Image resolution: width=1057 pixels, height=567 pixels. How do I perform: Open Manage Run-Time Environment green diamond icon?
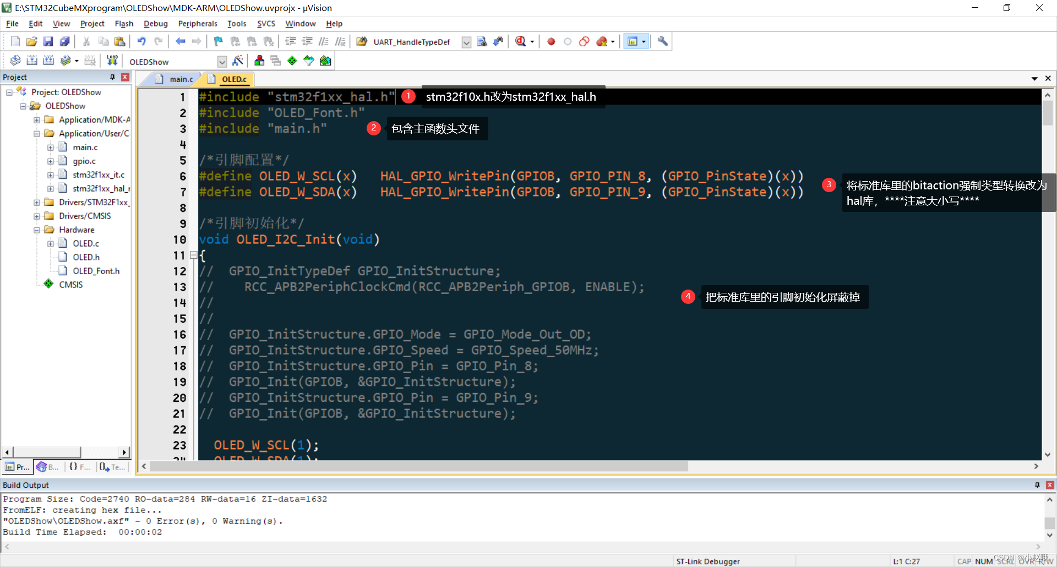point(292,61)
